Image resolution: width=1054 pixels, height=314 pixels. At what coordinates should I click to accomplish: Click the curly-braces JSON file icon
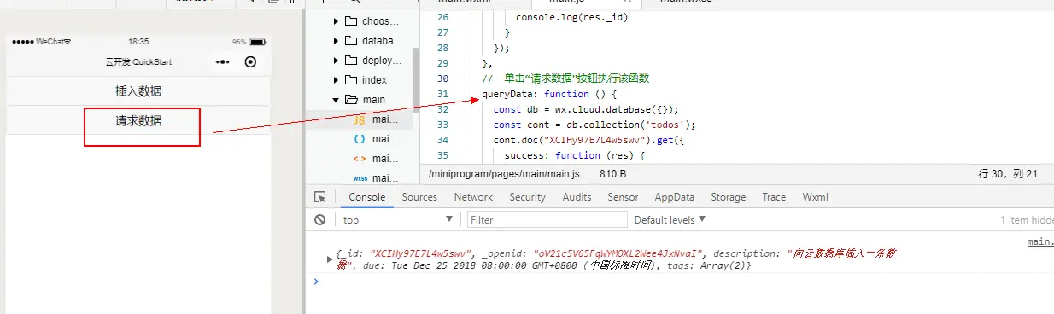[360, 139]
